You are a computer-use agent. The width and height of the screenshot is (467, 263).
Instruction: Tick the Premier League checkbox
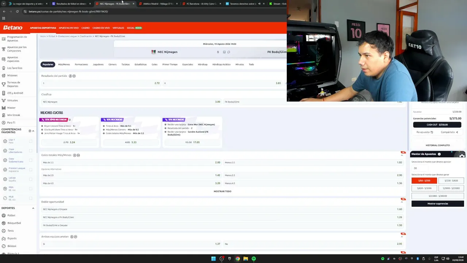click(31, 169)
